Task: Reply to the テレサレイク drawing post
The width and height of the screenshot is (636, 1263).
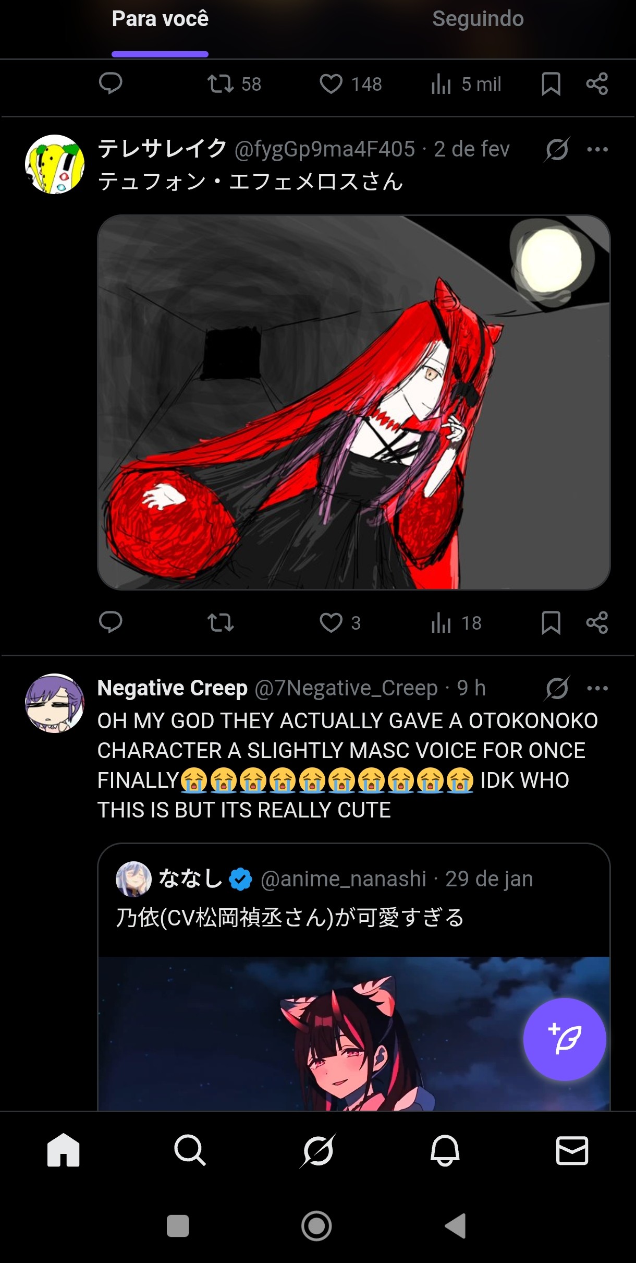Action: pyautogui.click(x=111, y=622)
